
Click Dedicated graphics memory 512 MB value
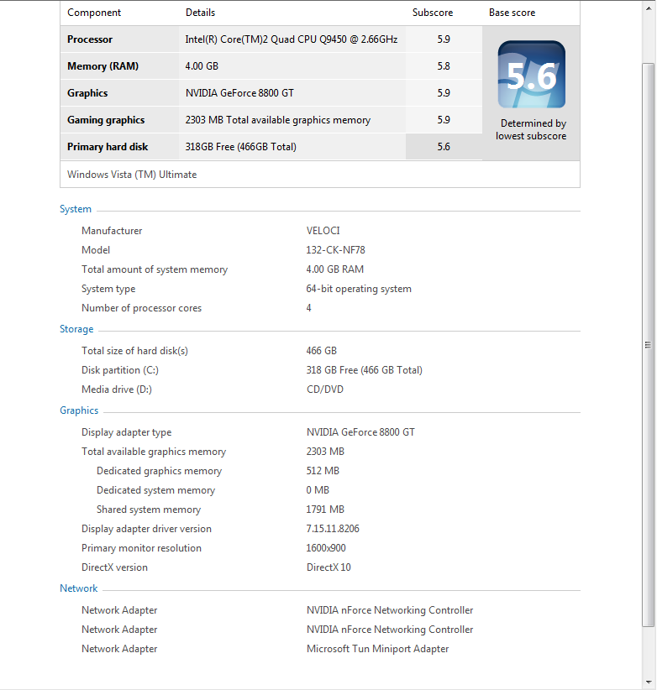pos(323,471)
